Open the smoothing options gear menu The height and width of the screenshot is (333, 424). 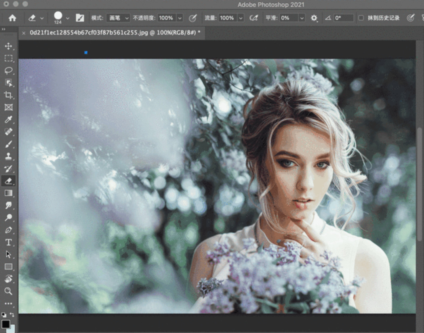(x=314, y=18)
